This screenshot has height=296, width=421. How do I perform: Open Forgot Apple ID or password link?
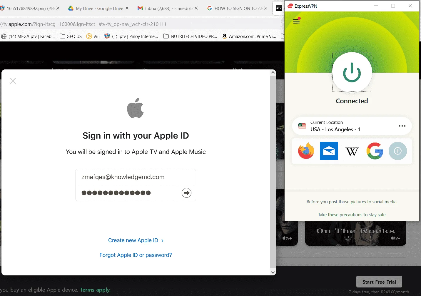point(136,255)
